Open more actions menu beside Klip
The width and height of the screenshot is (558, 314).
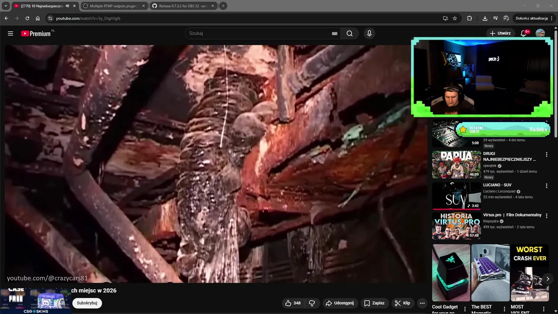coord(422,303)
